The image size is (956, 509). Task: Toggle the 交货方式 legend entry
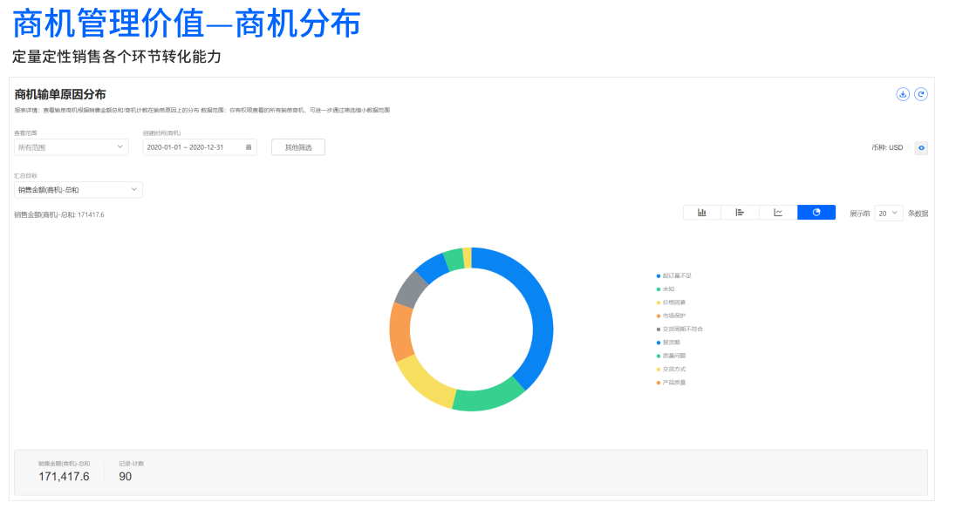671,370
